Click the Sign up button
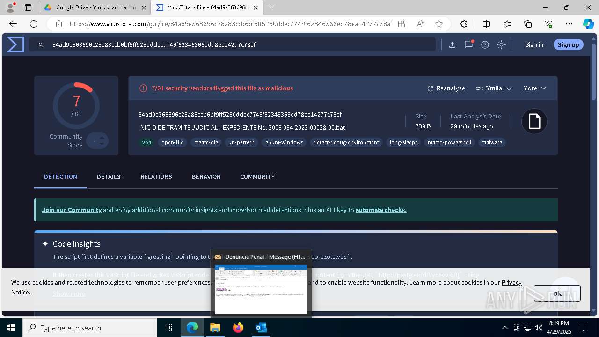This screenshot has height=337, width=599. 568,44
